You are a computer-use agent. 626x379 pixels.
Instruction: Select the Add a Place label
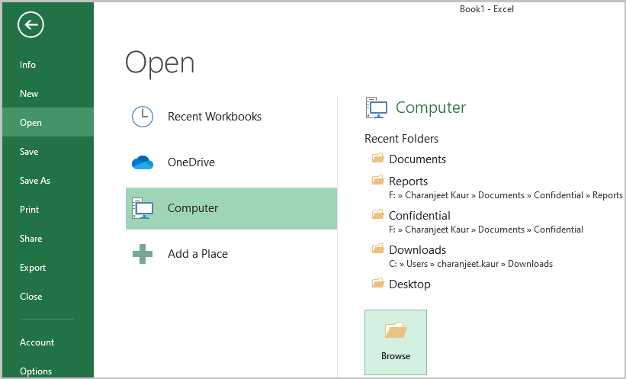(x=197, y=254)
